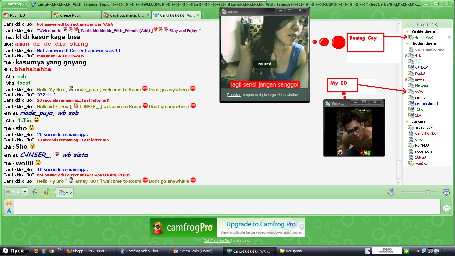The image size is (455, 256).
Task: Switch to the Create Room tab
Action: tap(77, 15)
